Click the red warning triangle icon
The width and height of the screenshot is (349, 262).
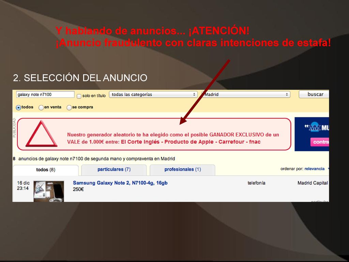(x=41, y=134)
